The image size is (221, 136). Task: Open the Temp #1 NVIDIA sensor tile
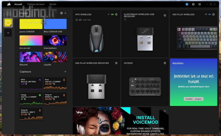click(55, 99)
